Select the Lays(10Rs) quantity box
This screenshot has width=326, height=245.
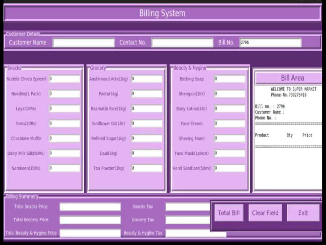64,108
